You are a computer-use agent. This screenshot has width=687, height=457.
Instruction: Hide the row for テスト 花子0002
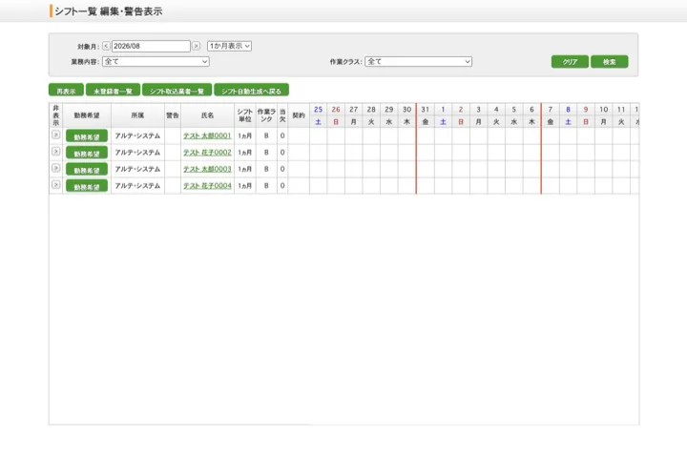click(x=55, y=152)
